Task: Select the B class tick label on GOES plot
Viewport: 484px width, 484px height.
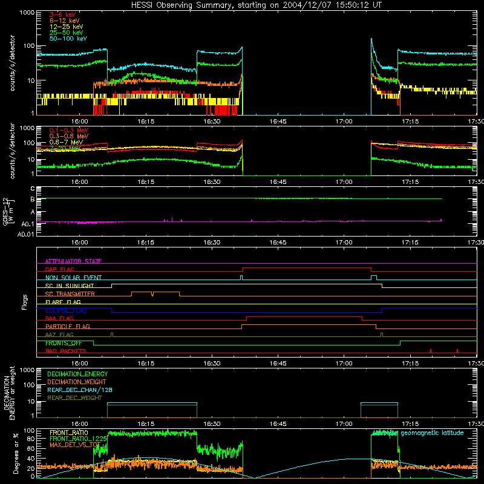Action: tap(33, 200)
